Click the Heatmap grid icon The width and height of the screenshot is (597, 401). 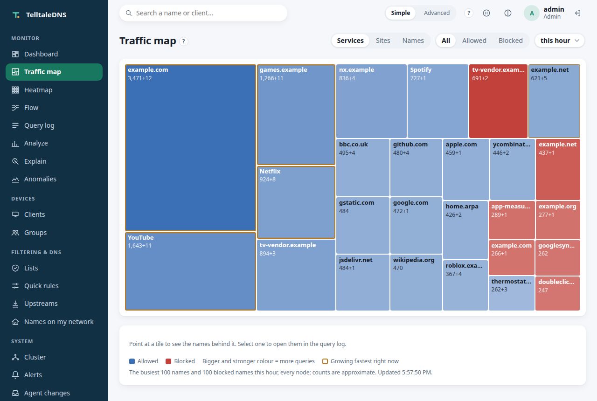pyautogui.click(x=15, y=90)
